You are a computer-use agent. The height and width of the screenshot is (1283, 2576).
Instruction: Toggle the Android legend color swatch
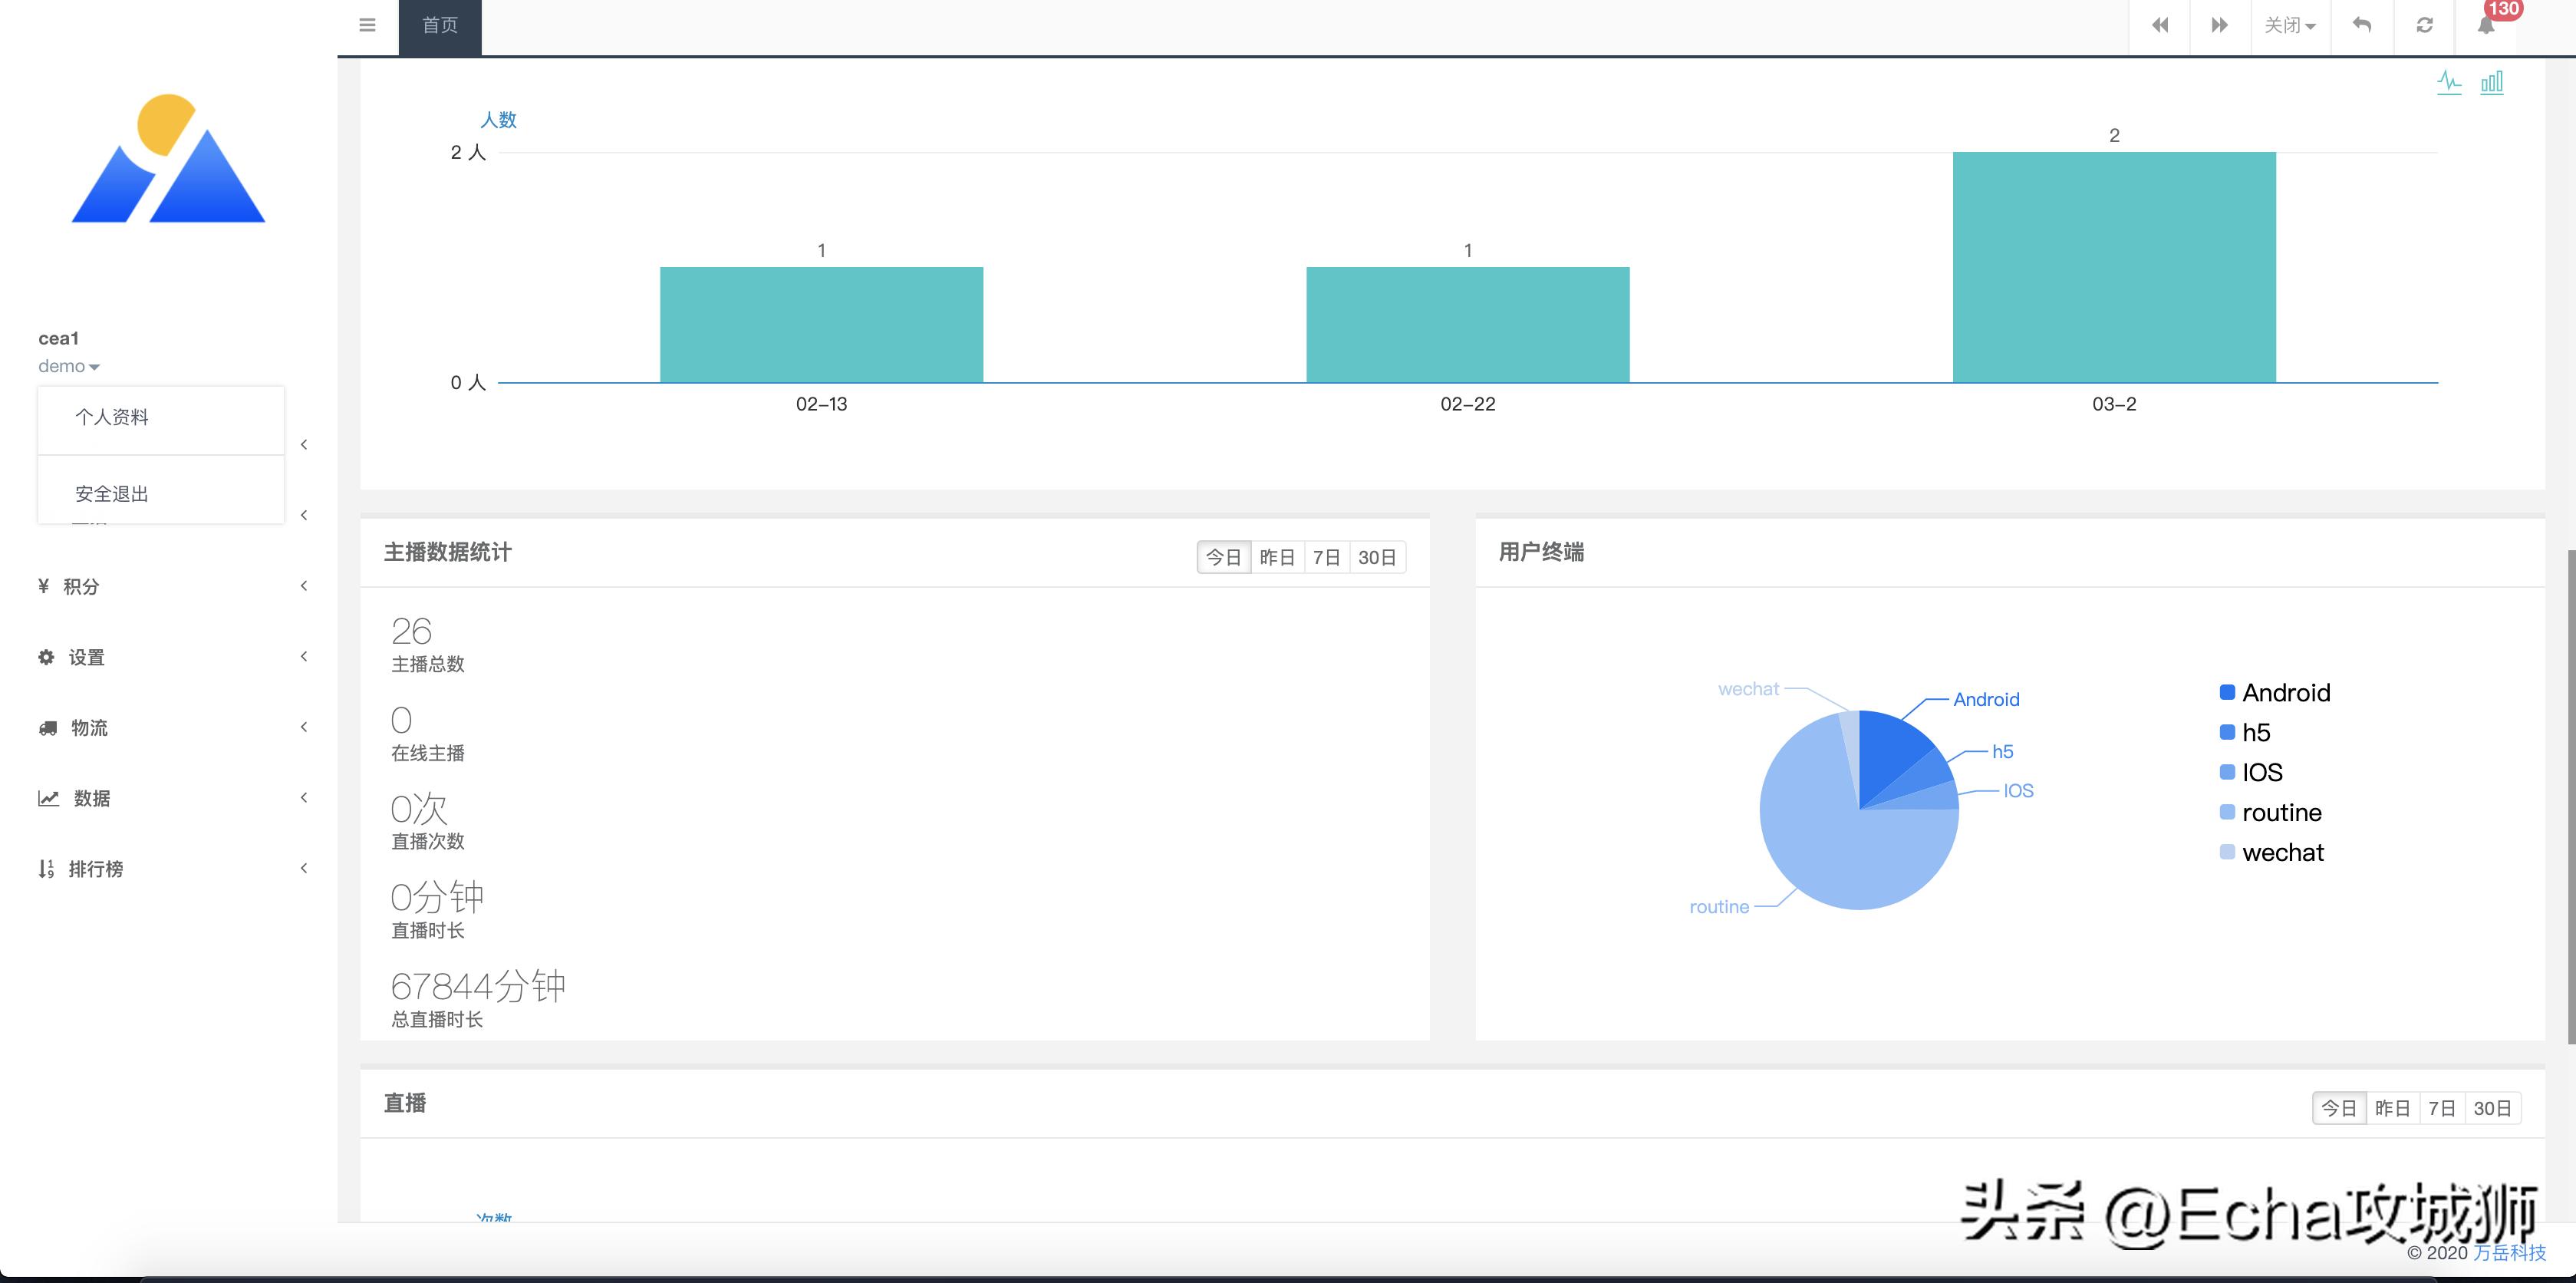[2227, 692]
